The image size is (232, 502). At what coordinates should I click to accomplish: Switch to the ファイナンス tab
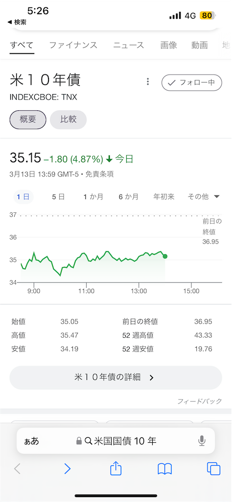[73, 45]
